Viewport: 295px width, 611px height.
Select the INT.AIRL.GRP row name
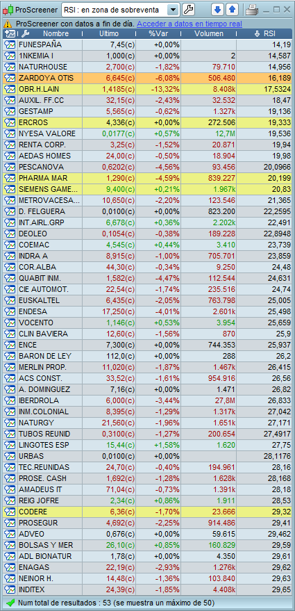pos(40,223)
